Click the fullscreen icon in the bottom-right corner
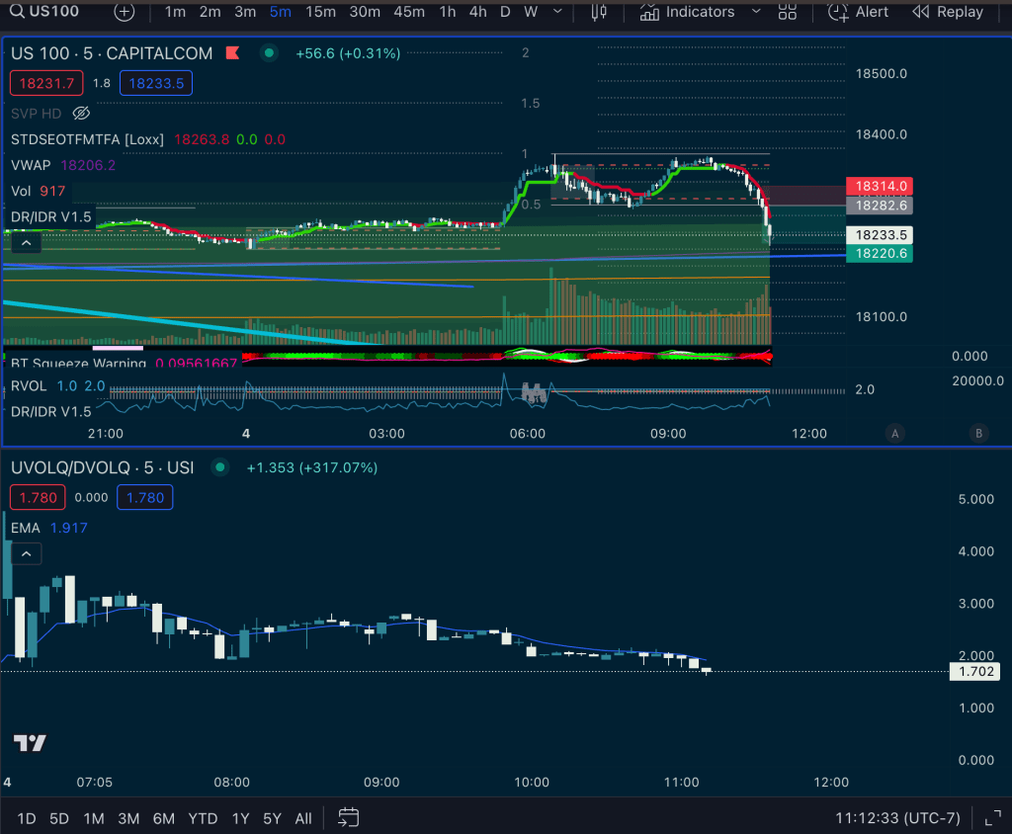1012x834 pixels. [991, 817]
